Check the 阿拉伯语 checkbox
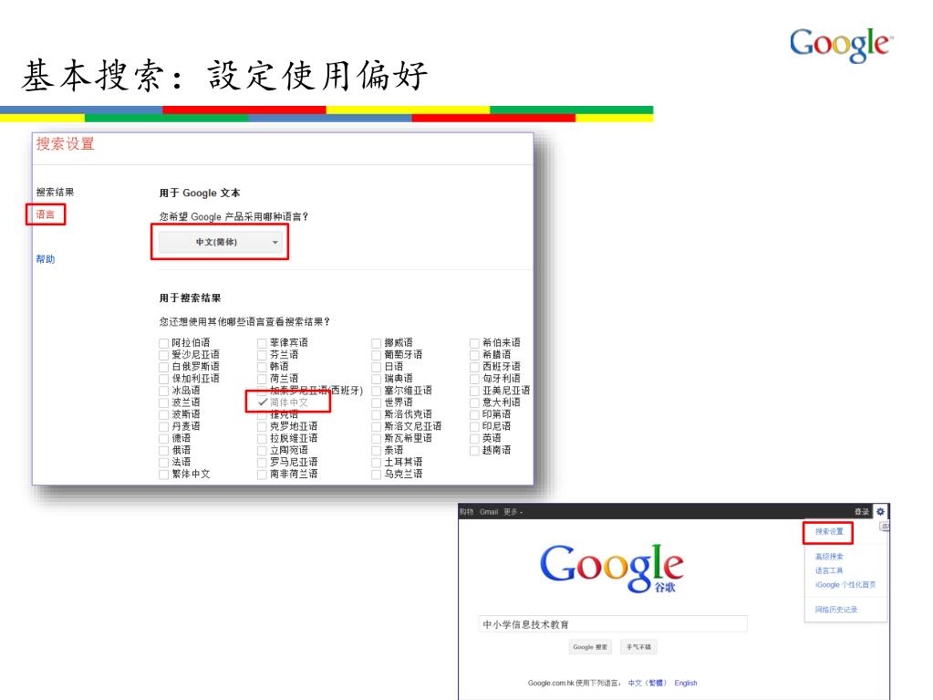The image size is (933, 700). (x=163, y=343)
